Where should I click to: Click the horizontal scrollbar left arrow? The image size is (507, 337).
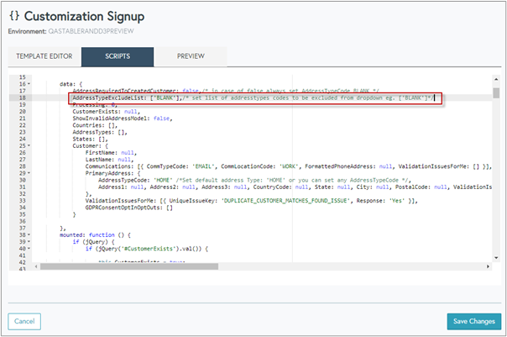[36, 266]
